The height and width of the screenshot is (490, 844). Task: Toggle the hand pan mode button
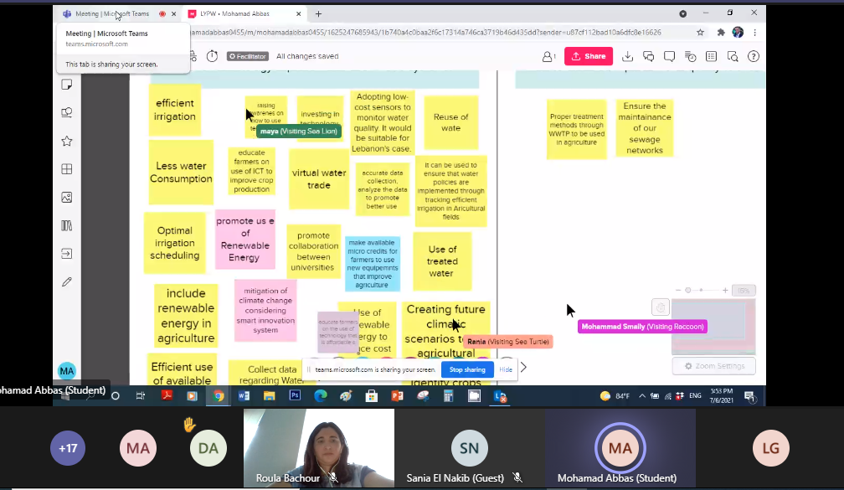[661, 307]
